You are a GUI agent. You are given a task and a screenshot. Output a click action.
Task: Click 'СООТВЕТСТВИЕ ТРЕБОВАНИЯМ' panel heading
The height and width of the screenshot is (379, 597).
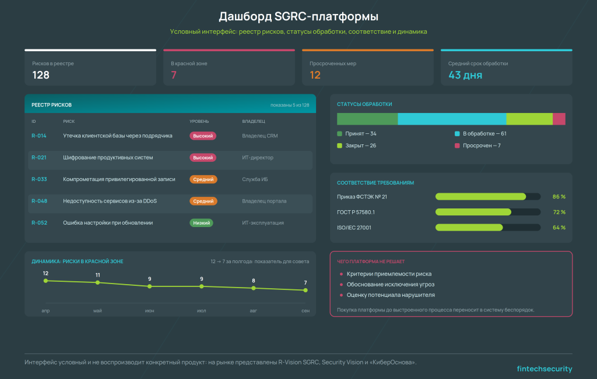pyautogui.click(x=375, y=183)
